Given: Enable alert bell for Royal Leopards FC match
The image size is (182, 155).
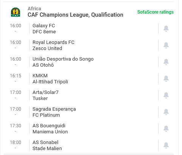Looking at the screenshot, I should pos(166,45).
